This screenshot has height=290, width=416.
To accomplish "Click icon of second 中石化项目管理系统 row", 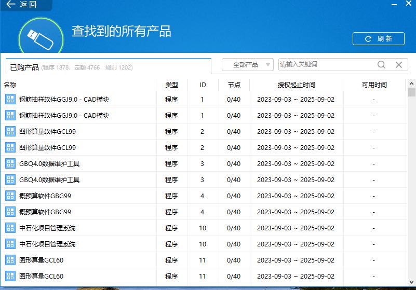I will [10, 244].
